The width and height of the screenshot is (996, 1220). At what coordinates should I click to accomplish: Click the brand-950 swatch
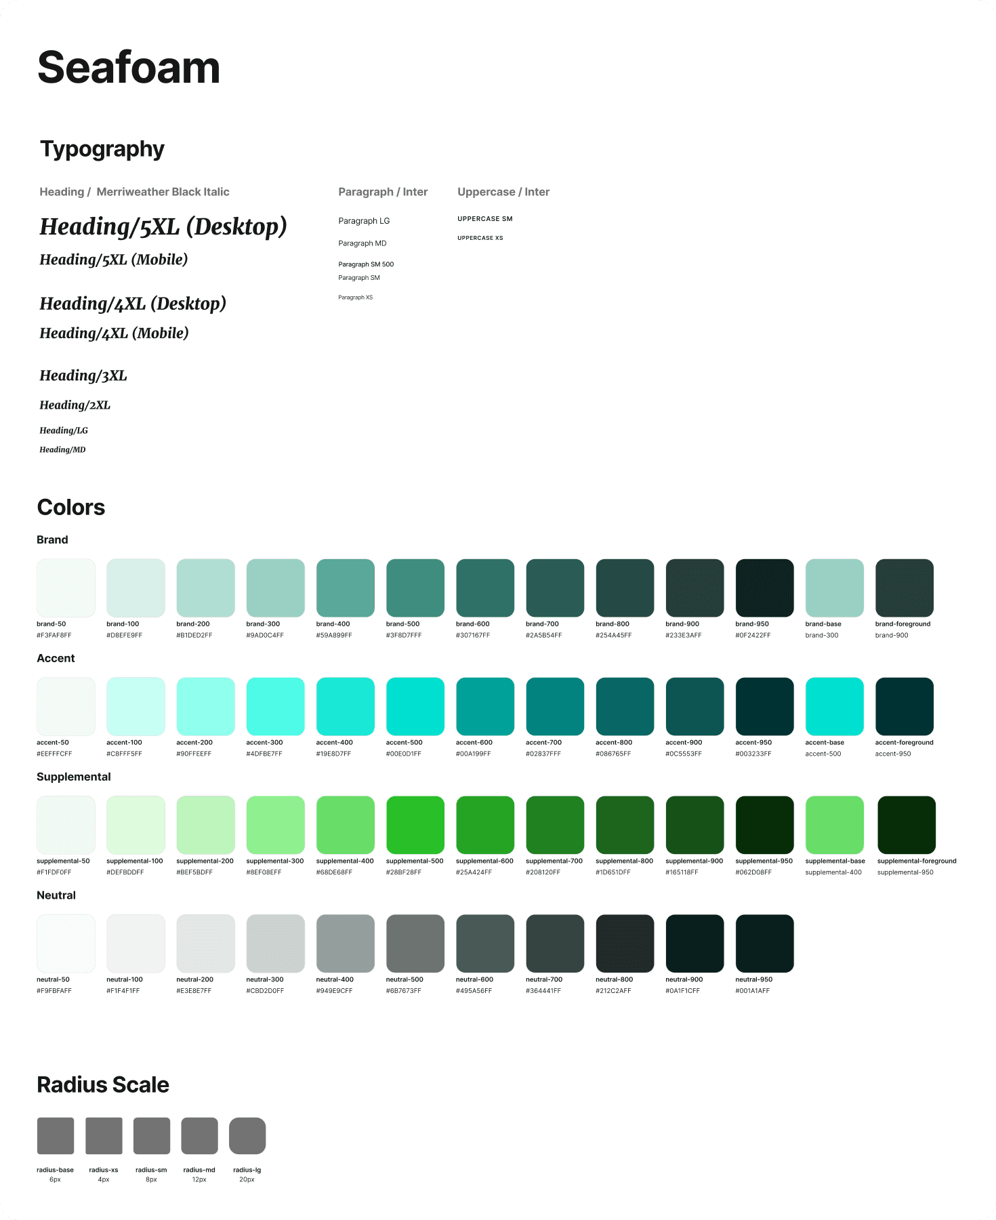(765, 588)
